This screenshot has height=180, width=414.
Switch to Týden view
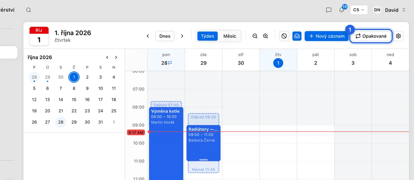(207, 36)
